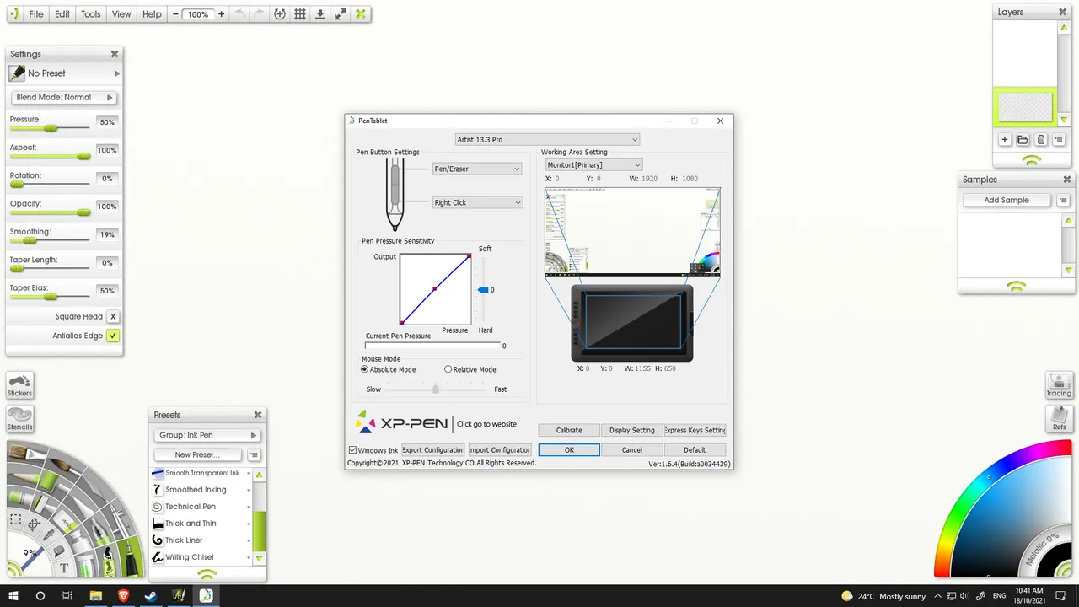The width and height of the screenshot is (1079, 607).
Task: Select the Ink Pen tool
Action: coord(131,558)
